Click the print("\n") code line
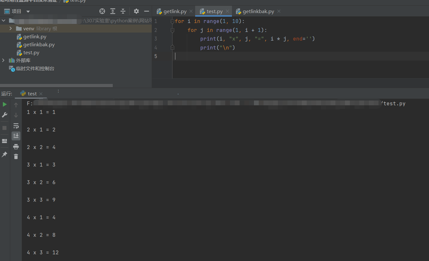This screenshot has height=261, width=429. coord(218,48)
